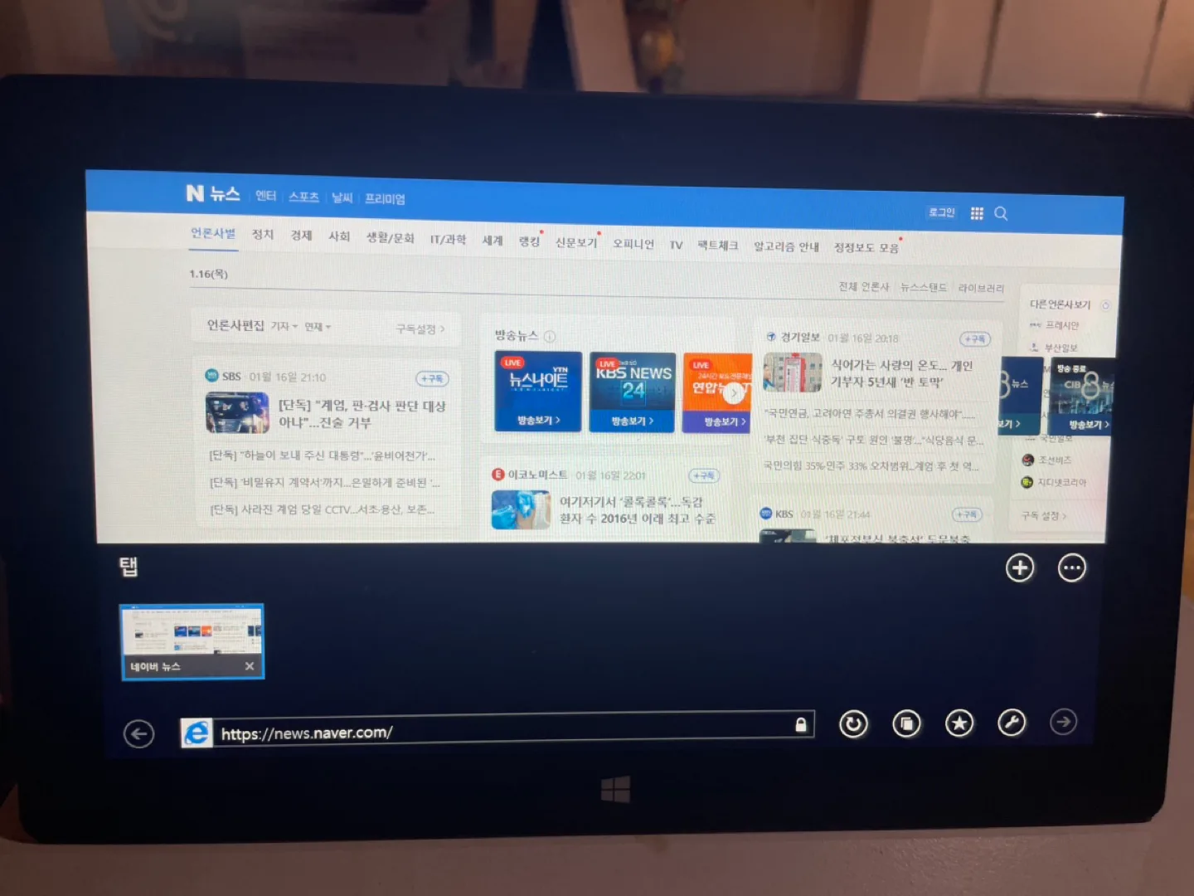Open page tools wrench icon
Viewport: 1194px width, 896px height.
point(1012,723)
